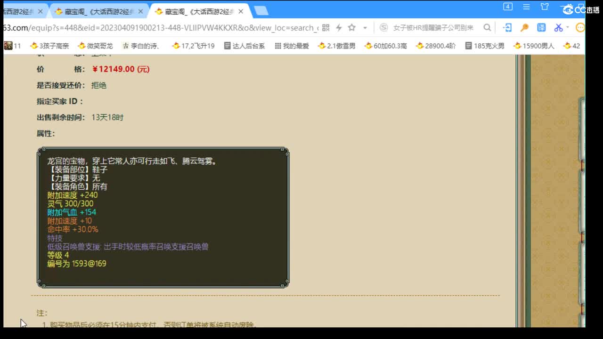Click the remaining time 13天18时
Image resolution: width=603 pixels, height=339 pixels.
[x=107, y=117]
